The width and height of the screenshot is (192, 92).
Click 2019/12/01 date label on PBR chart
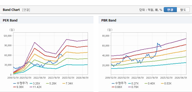[x=111, y=78]
